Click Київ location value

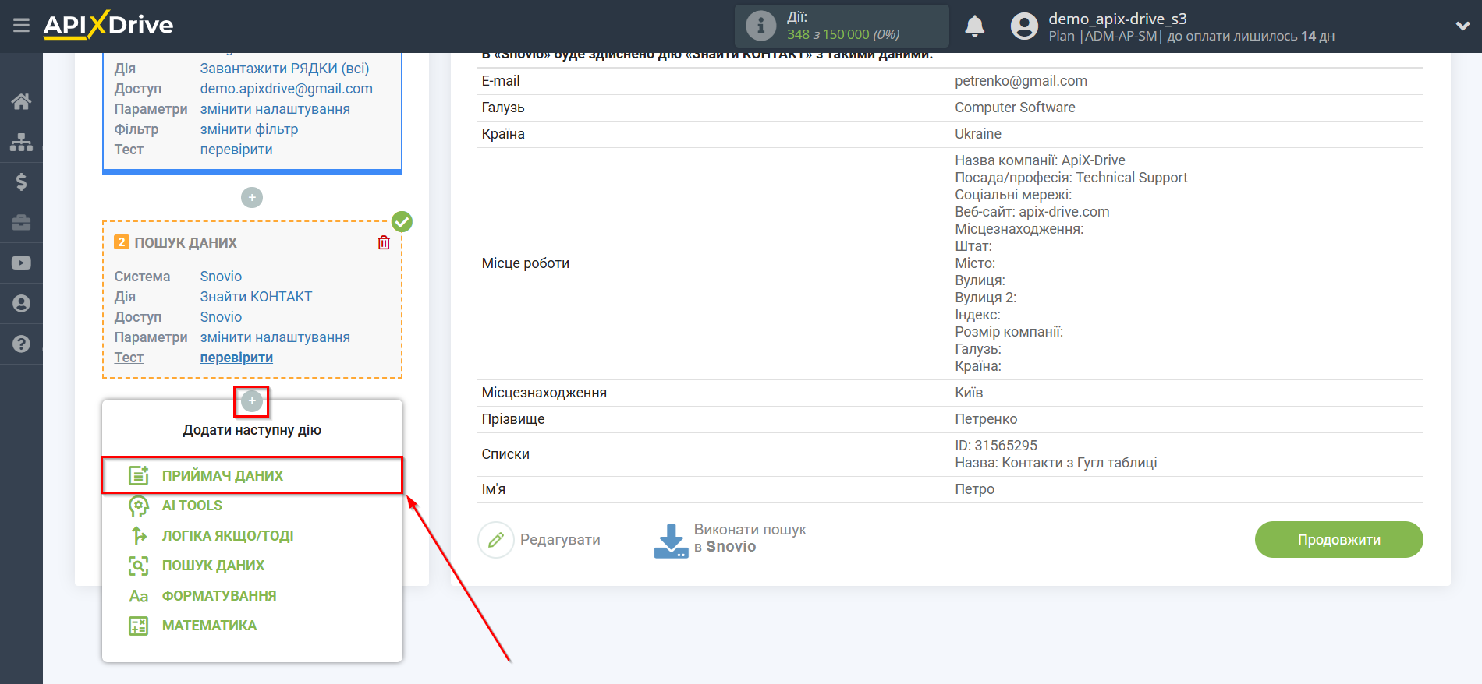pos(969,393)
